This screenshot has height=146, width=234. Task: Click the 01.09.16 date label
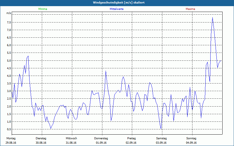coord(101,143)
